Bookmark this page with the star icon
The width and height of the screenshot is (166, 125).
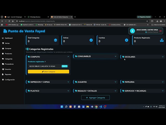[147, 21]
